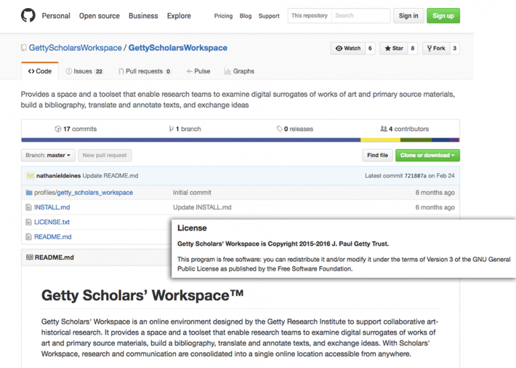Image resolution: width=516 pixels, height=368 pixels.
Task: Fork this repository
Action: pos(435,48)
